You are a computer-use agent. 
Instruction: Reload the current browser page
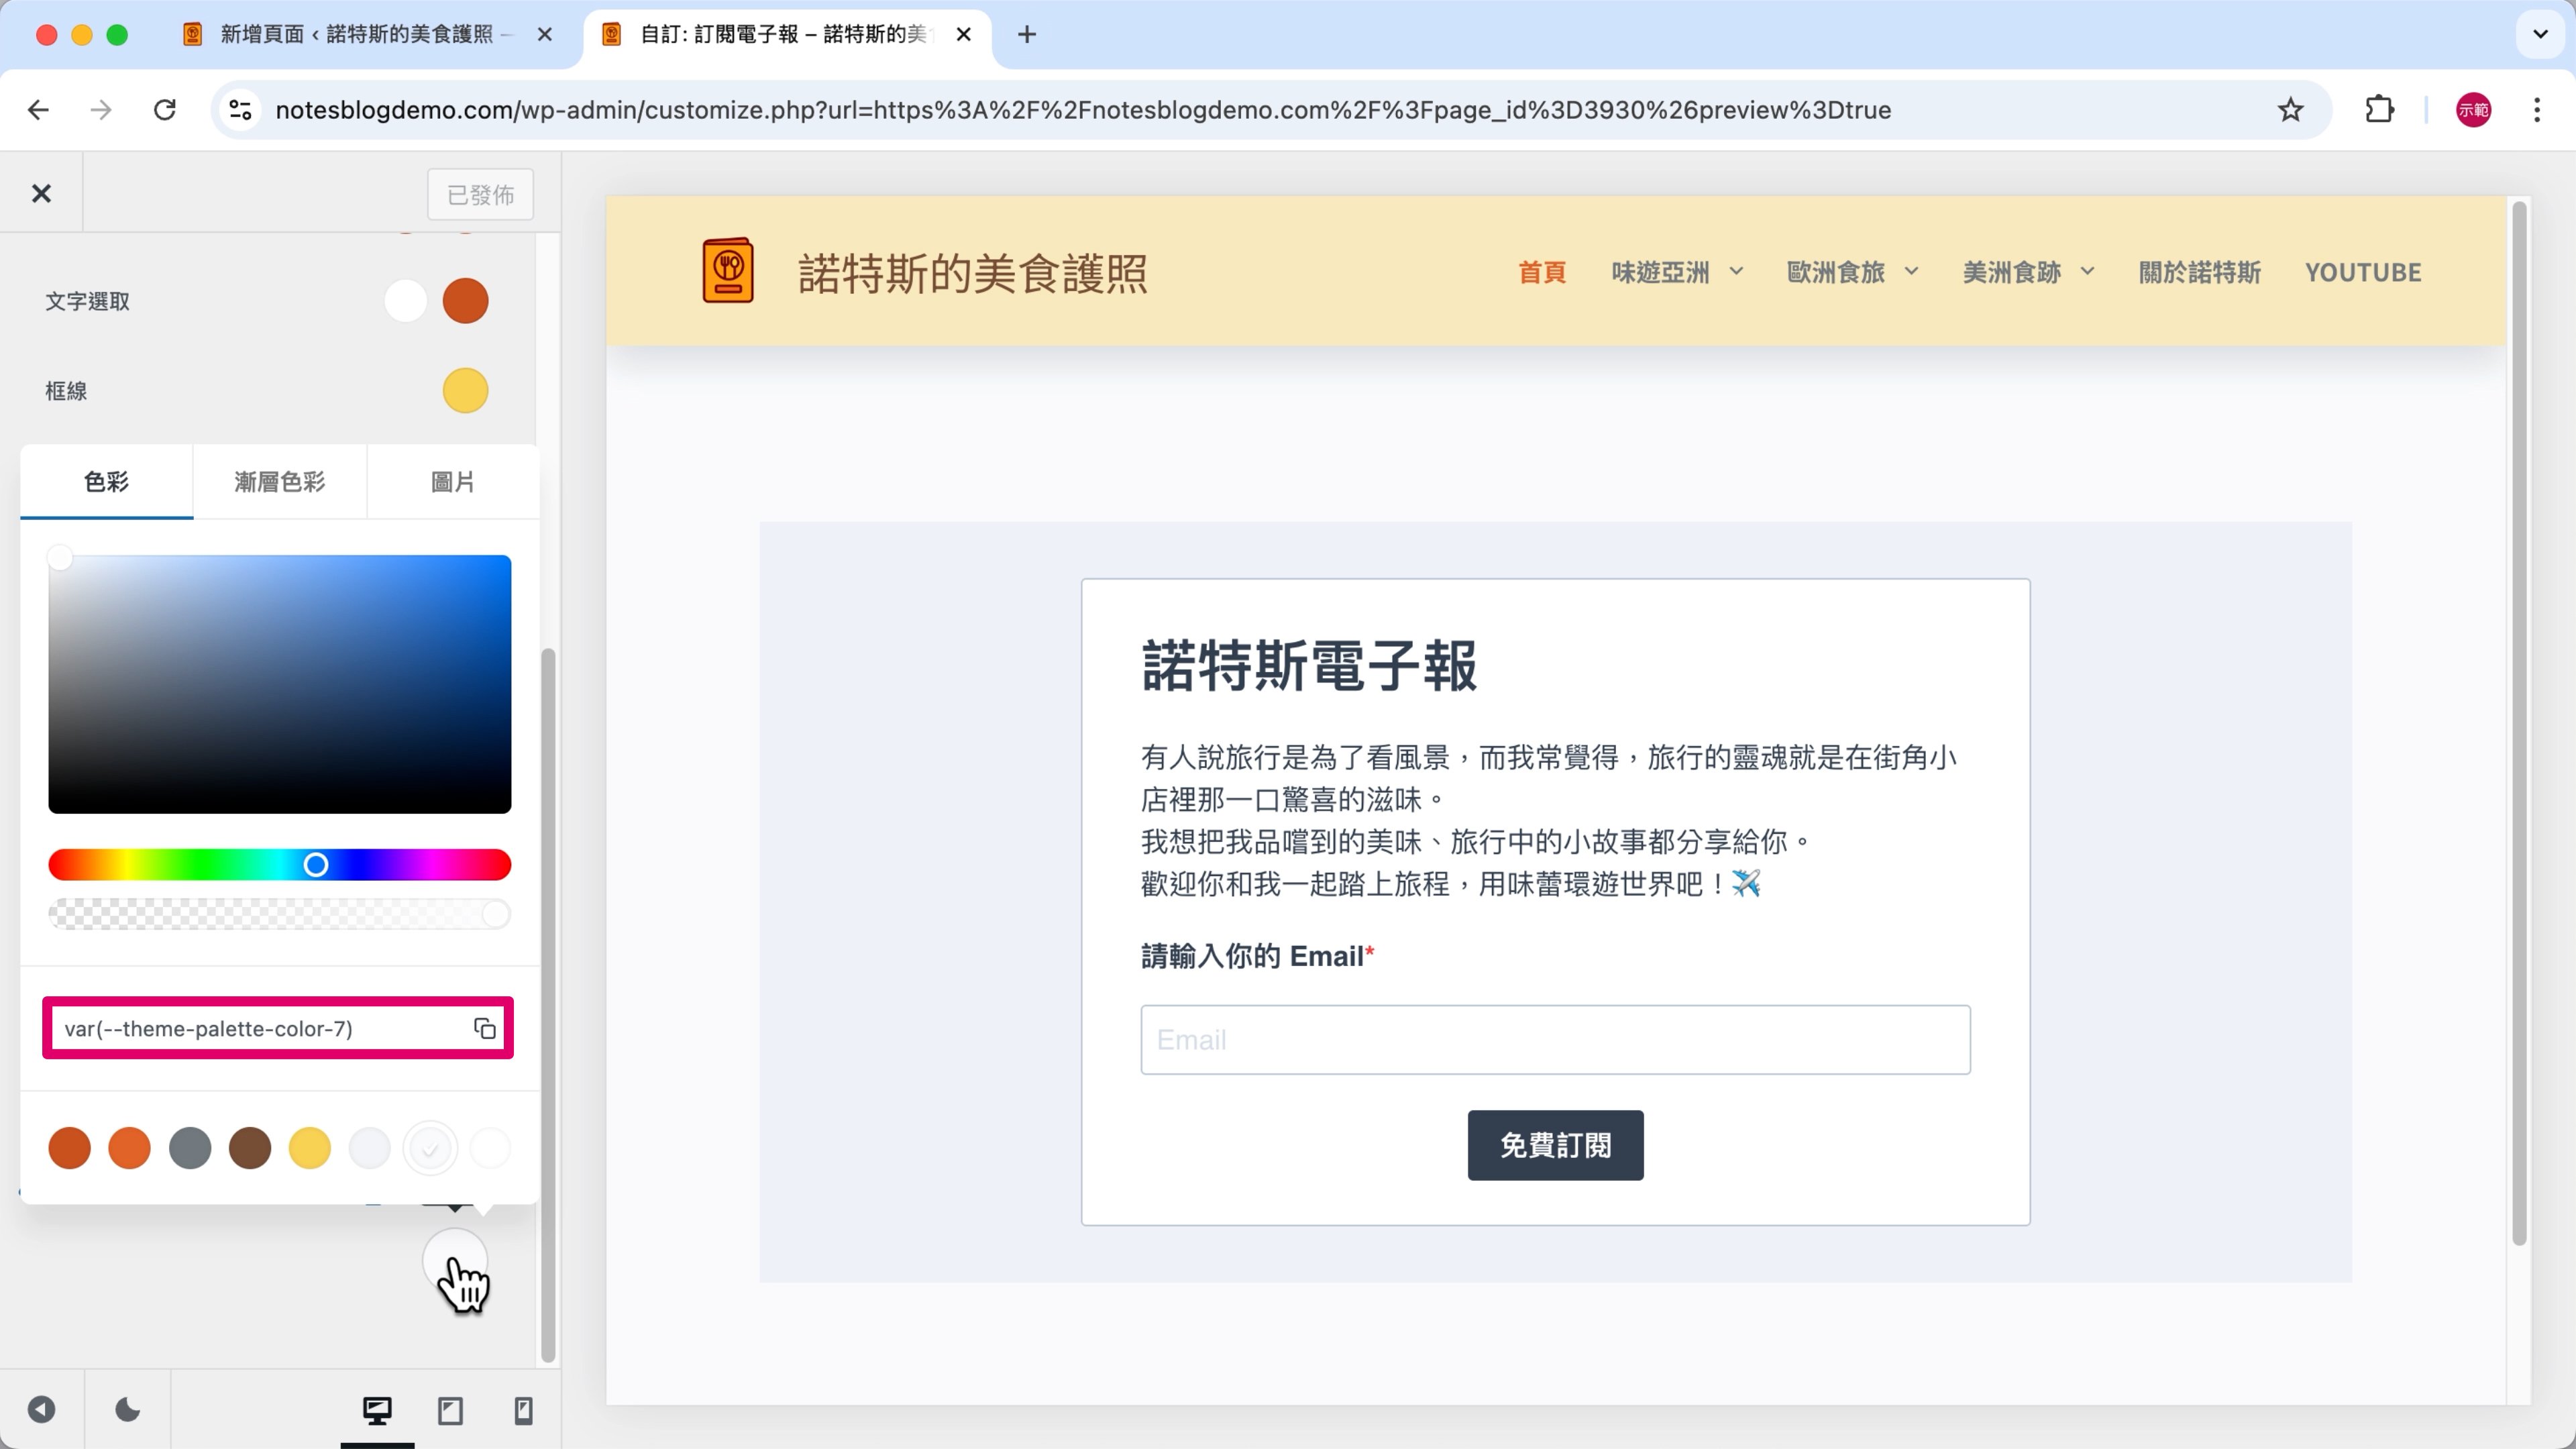tap(165, 110)
